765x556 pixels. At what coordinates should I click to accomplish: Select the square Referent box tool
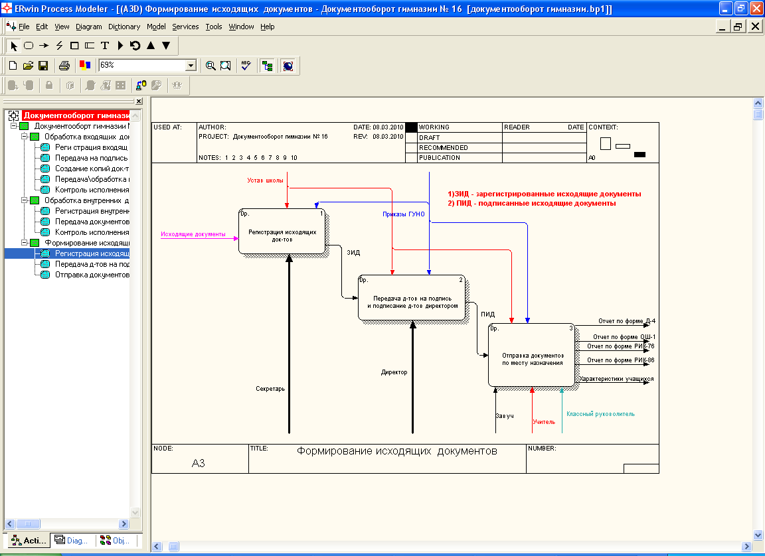tap(74, 46)
